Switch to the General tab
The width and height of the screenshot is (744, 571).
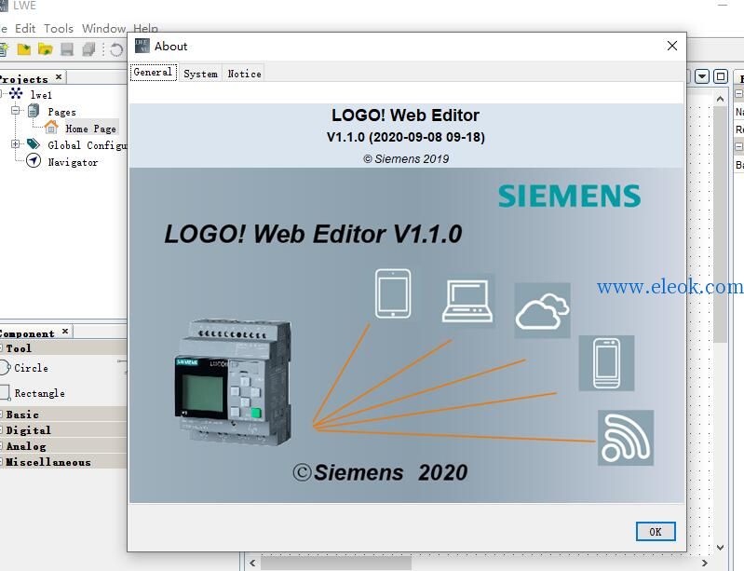click(154, 72)
